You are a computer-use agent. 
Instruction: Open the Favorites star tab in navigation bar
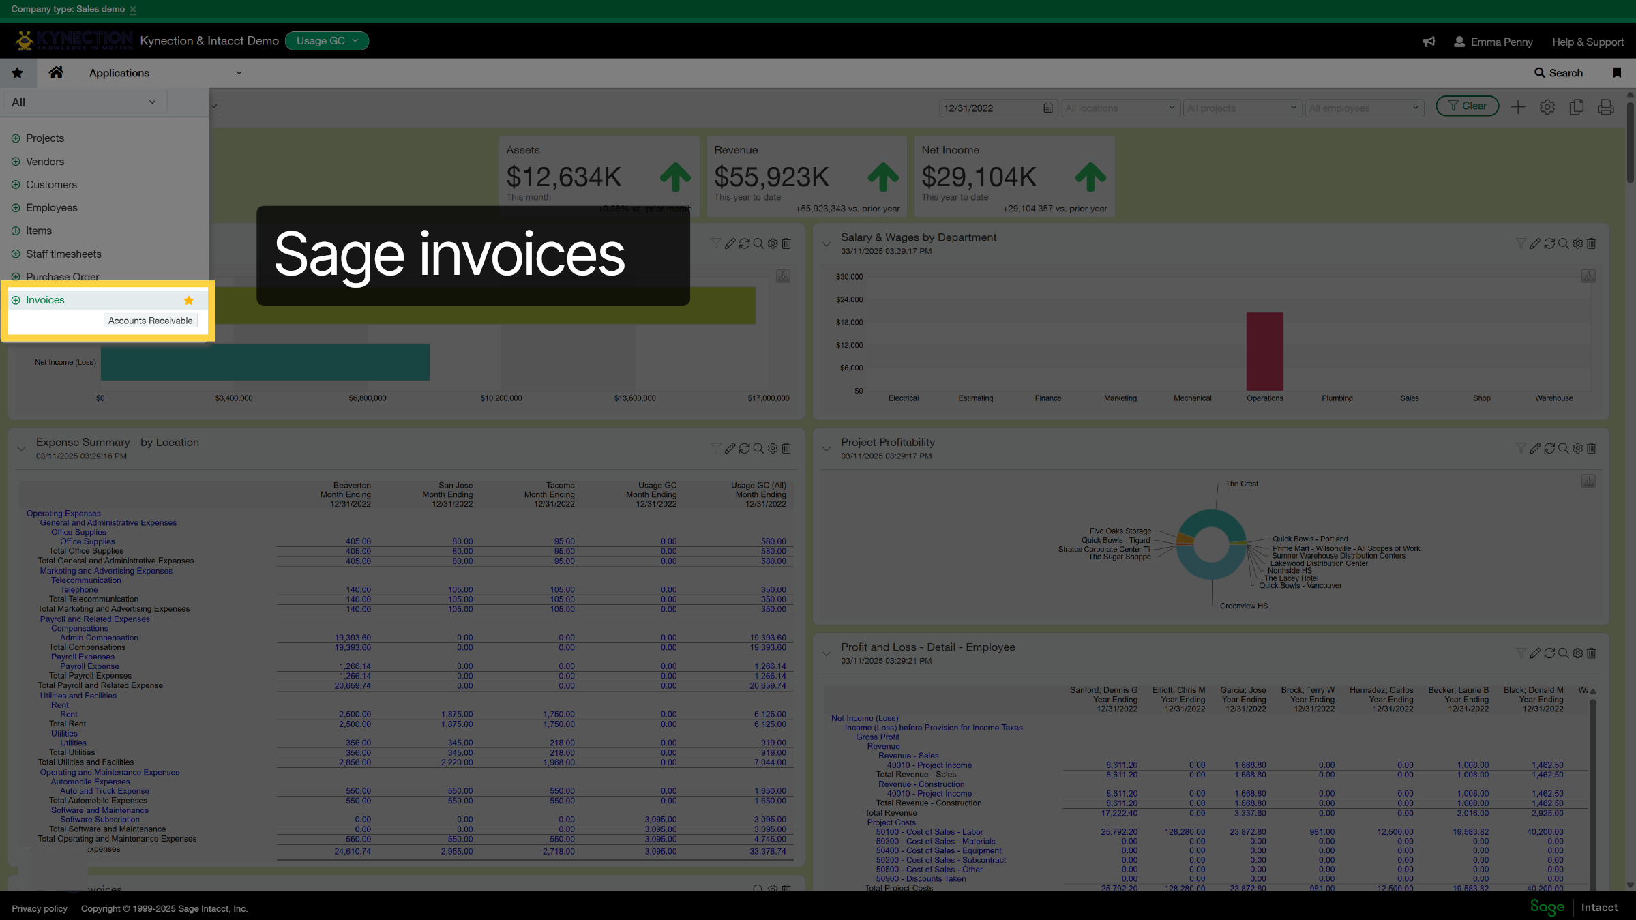tap(18, 73)
